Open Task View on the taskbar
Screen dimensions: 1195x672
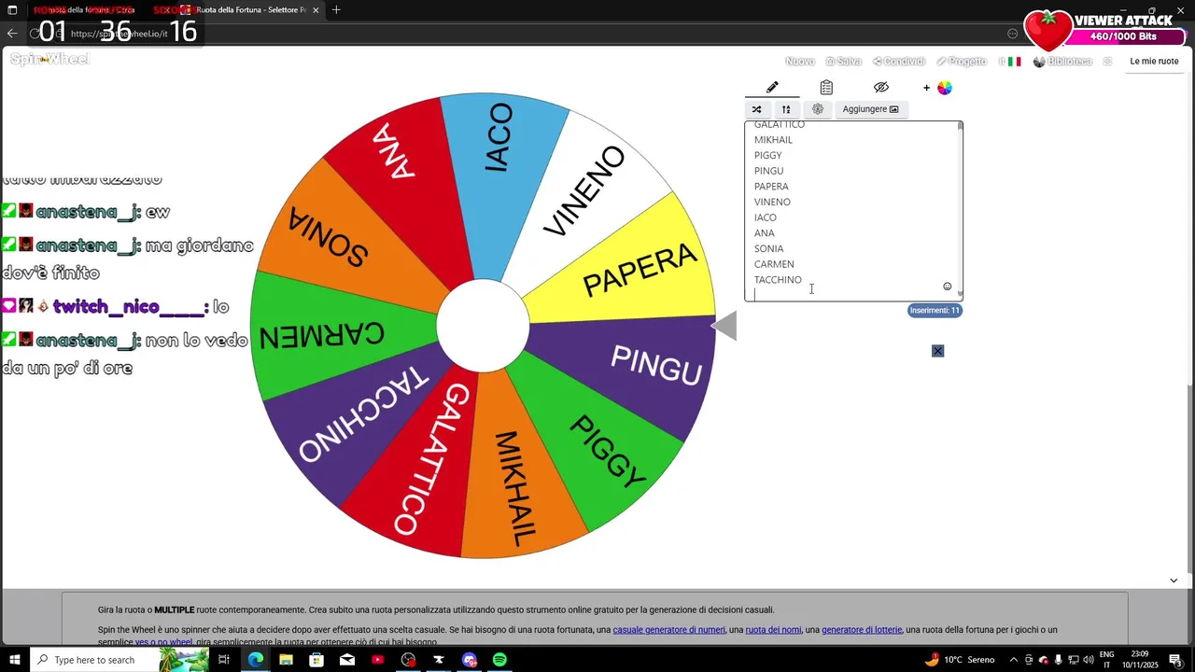click(224, 660)
